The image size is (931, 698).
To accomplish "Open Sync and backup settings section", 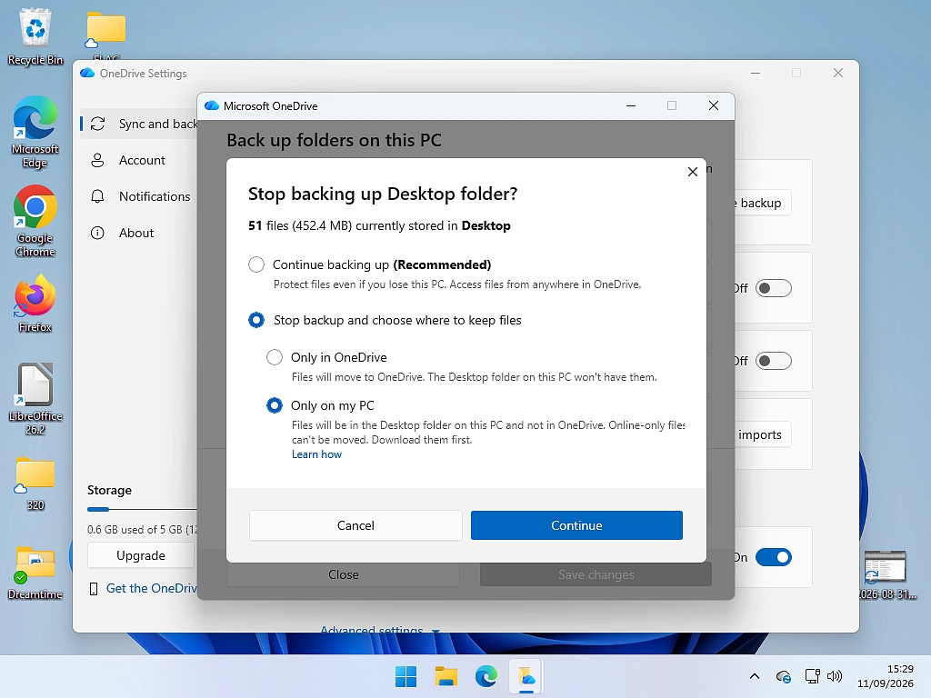I will point(139,124).
